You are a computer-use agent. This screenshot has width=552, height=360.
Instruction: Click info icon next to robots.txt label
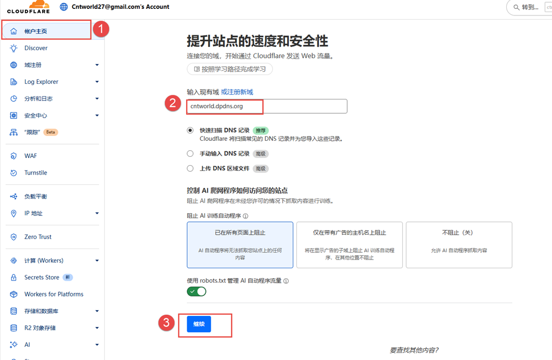click(286, 280)
